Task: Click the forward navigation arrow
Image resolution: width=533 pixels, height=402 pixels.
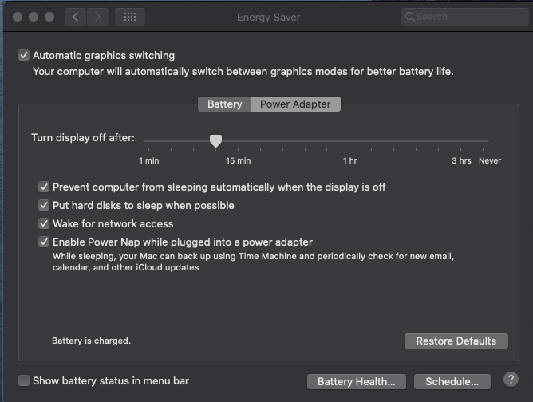Action: 97,17
